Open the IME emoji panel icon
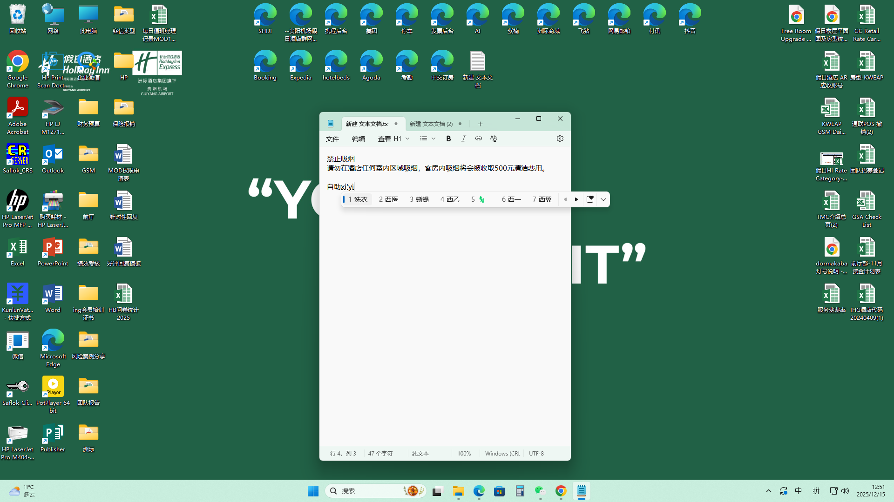The width and height of the screenshot is (894, 502). (x=590, y=199)
